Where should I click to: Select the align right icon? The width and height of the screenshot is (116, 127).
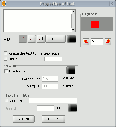click(41, 39)
